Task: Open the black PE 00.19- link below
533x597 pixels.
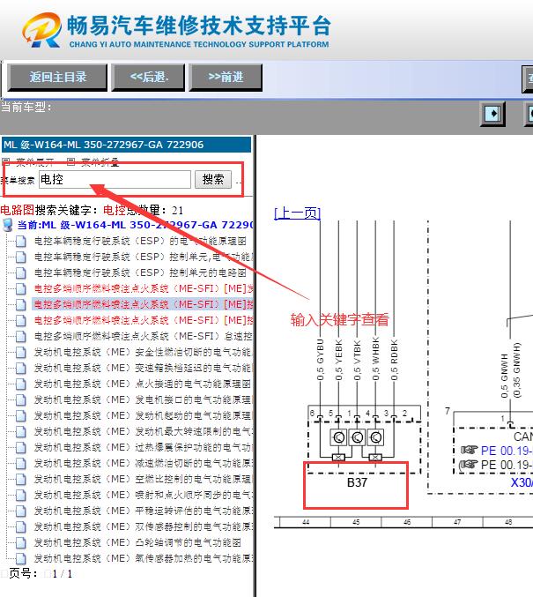Action: click(x=507, y=465)
